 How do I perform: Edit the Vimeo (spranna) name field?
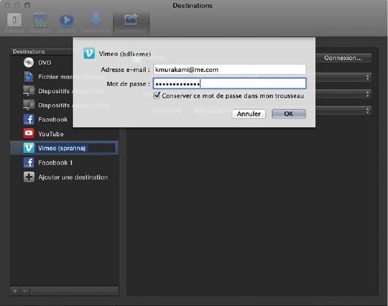[75, 148]
